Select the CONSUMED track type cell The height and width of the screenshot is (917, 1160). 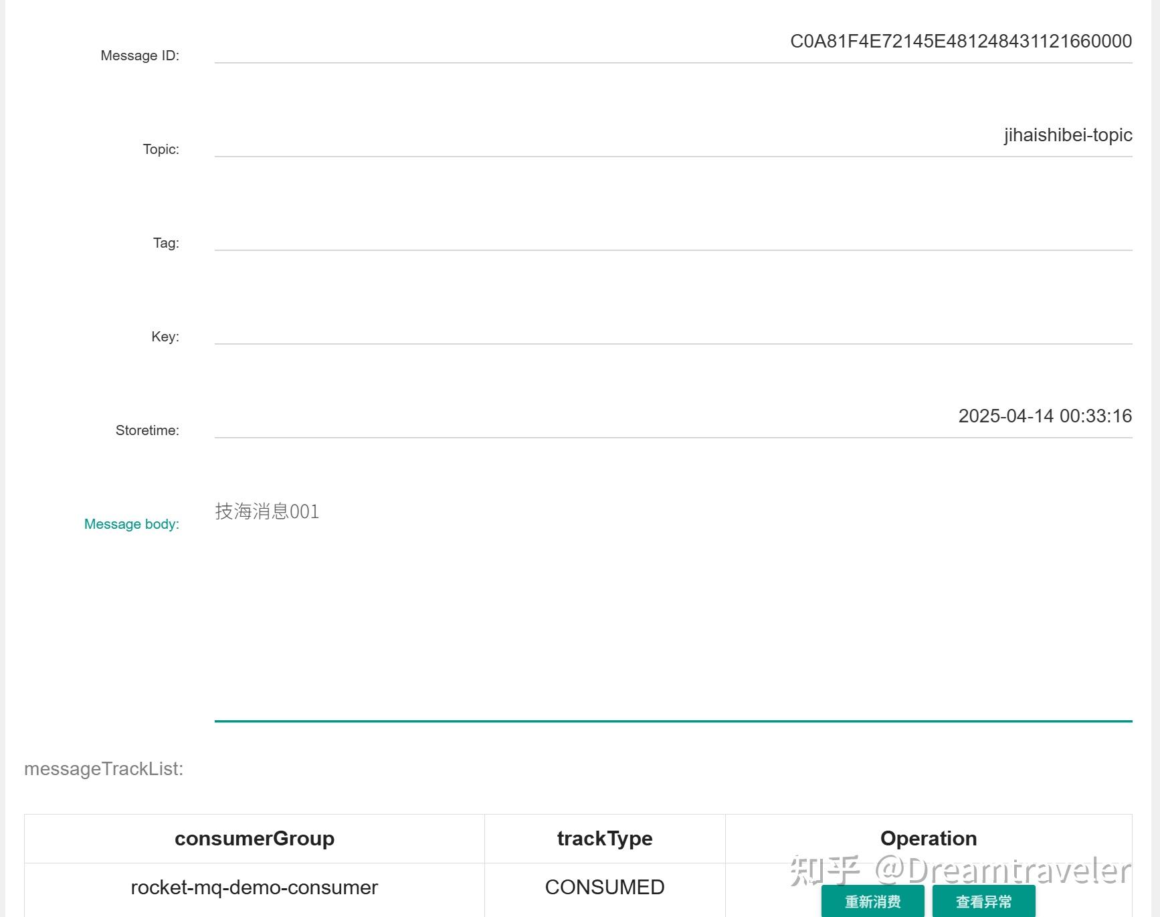tap(605, 887)
